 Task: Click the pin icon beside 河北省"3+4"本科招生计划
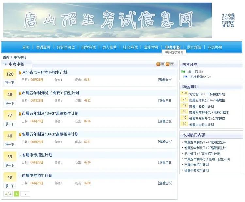click(20, 73)
